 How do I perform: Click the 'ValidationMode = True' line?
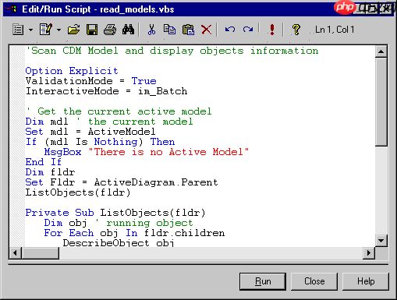[91, 81]
